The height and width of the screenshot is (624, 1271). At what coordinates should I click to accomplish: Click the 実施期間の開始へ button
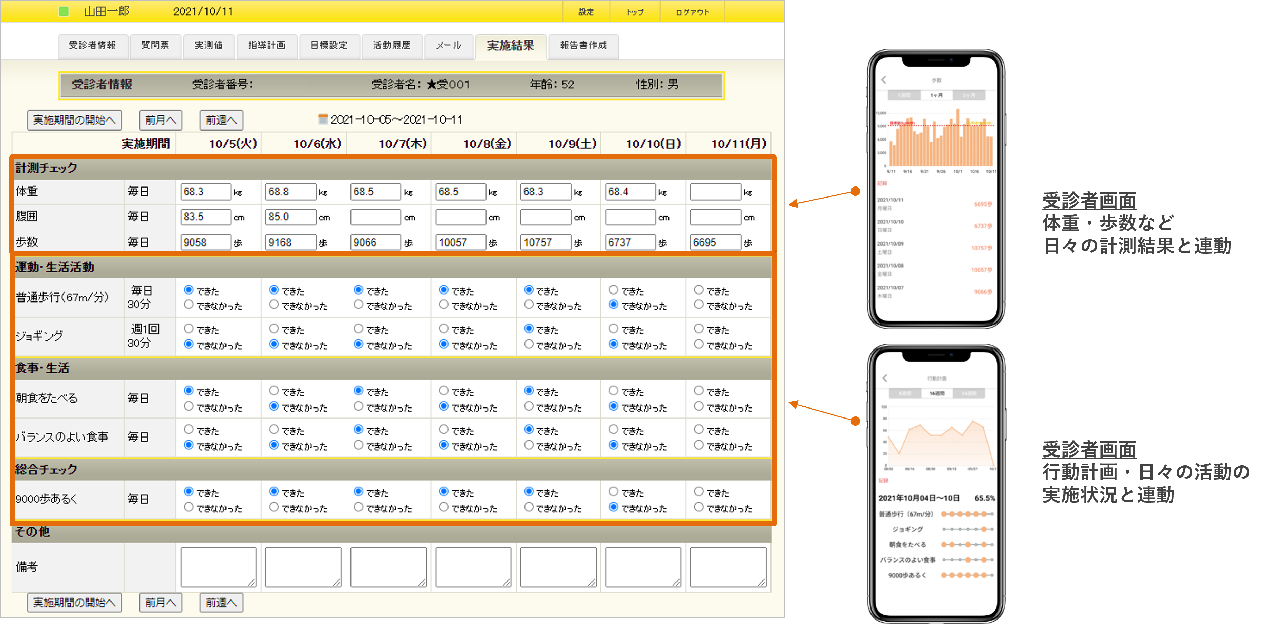(x=74, y=120)
